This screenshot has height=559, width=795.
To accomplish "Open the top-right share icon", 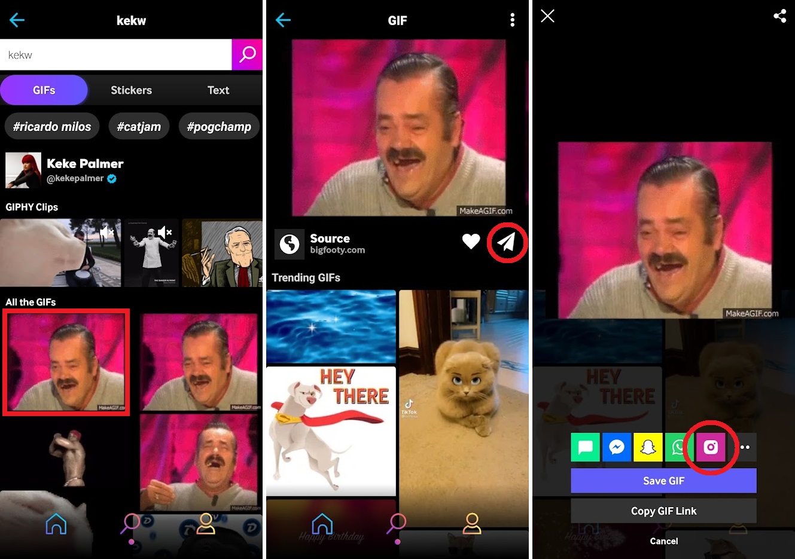I will (779, 16).
